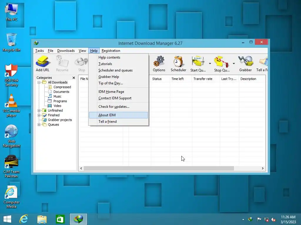Select the Queues folder label
The height and width of the screenshot is (225, 301).
(53, 125)
